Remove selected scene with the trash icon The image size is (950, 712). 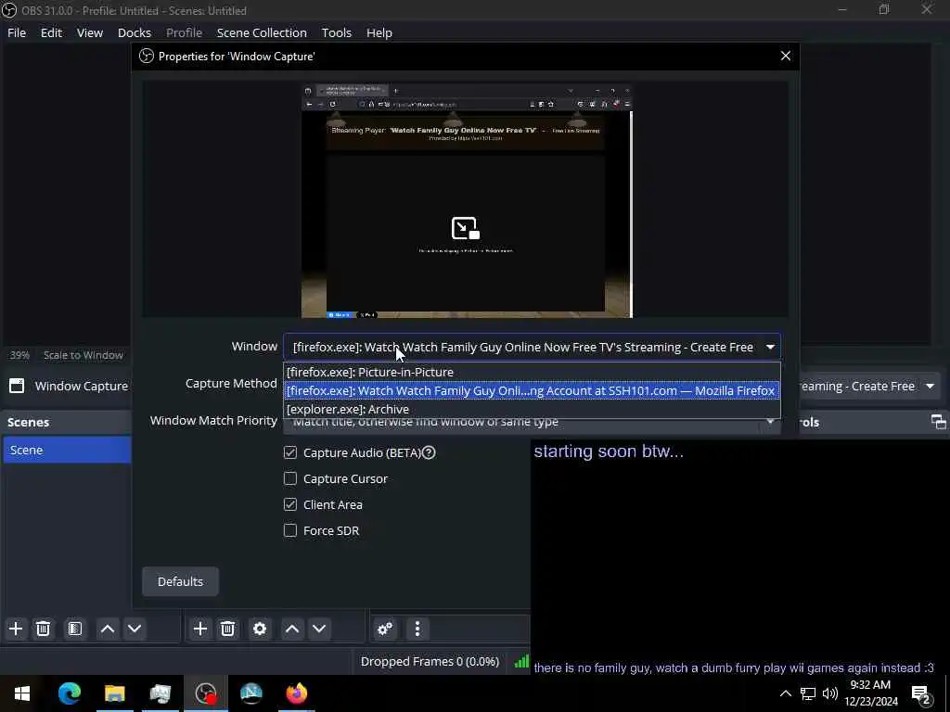[43, 629]
